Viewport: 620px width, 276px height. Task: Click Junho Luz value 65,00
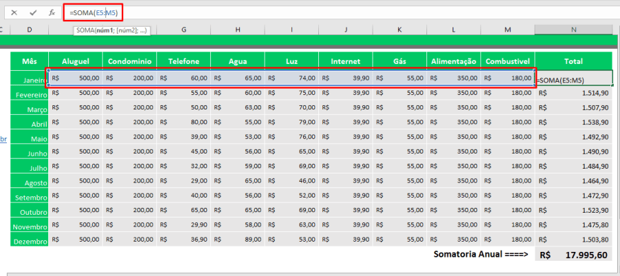(x=292, y=151)
